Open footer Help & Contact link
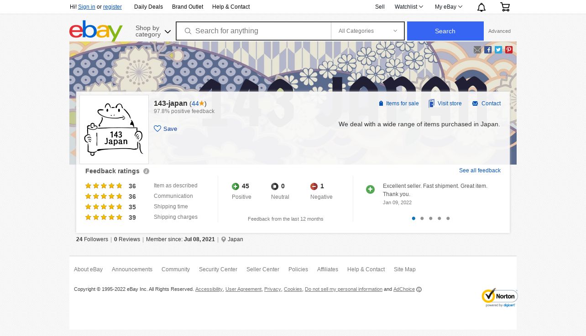The image size is (586, 336). click(366, 269)
